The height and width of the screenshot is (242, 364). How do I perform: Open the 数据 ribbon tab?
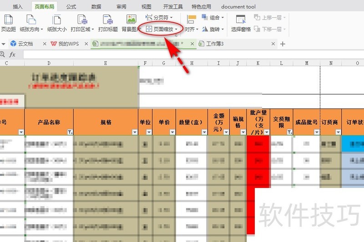[96, 7]
